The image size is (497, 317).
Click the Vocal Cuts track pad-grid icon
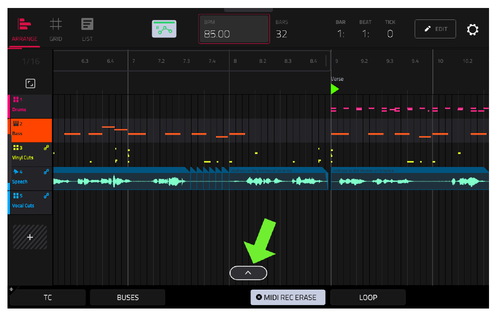tap(16, 196)
